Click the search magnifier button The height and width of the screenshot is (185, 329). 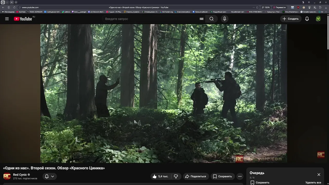pos(212,19)
